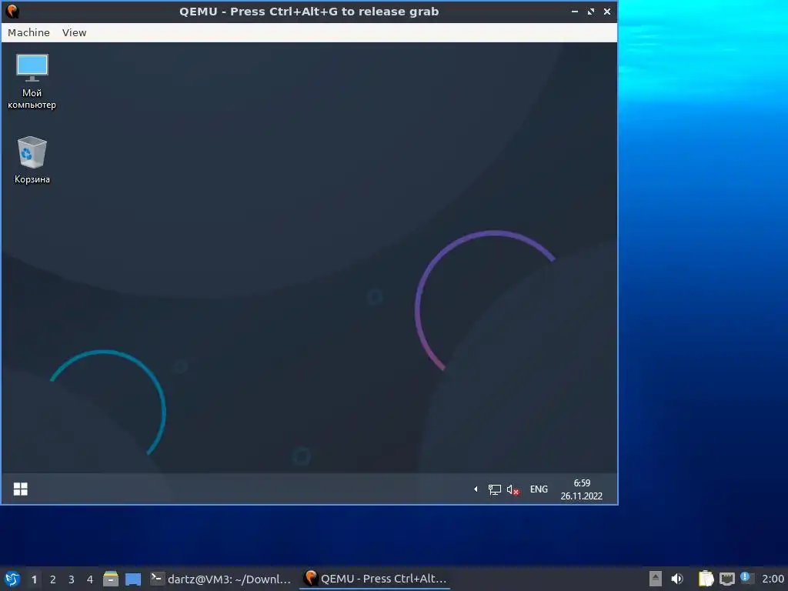The width and height of the screenshot is (788, 591).
Task: Switch to workspace 1
Action: [34, 579]
